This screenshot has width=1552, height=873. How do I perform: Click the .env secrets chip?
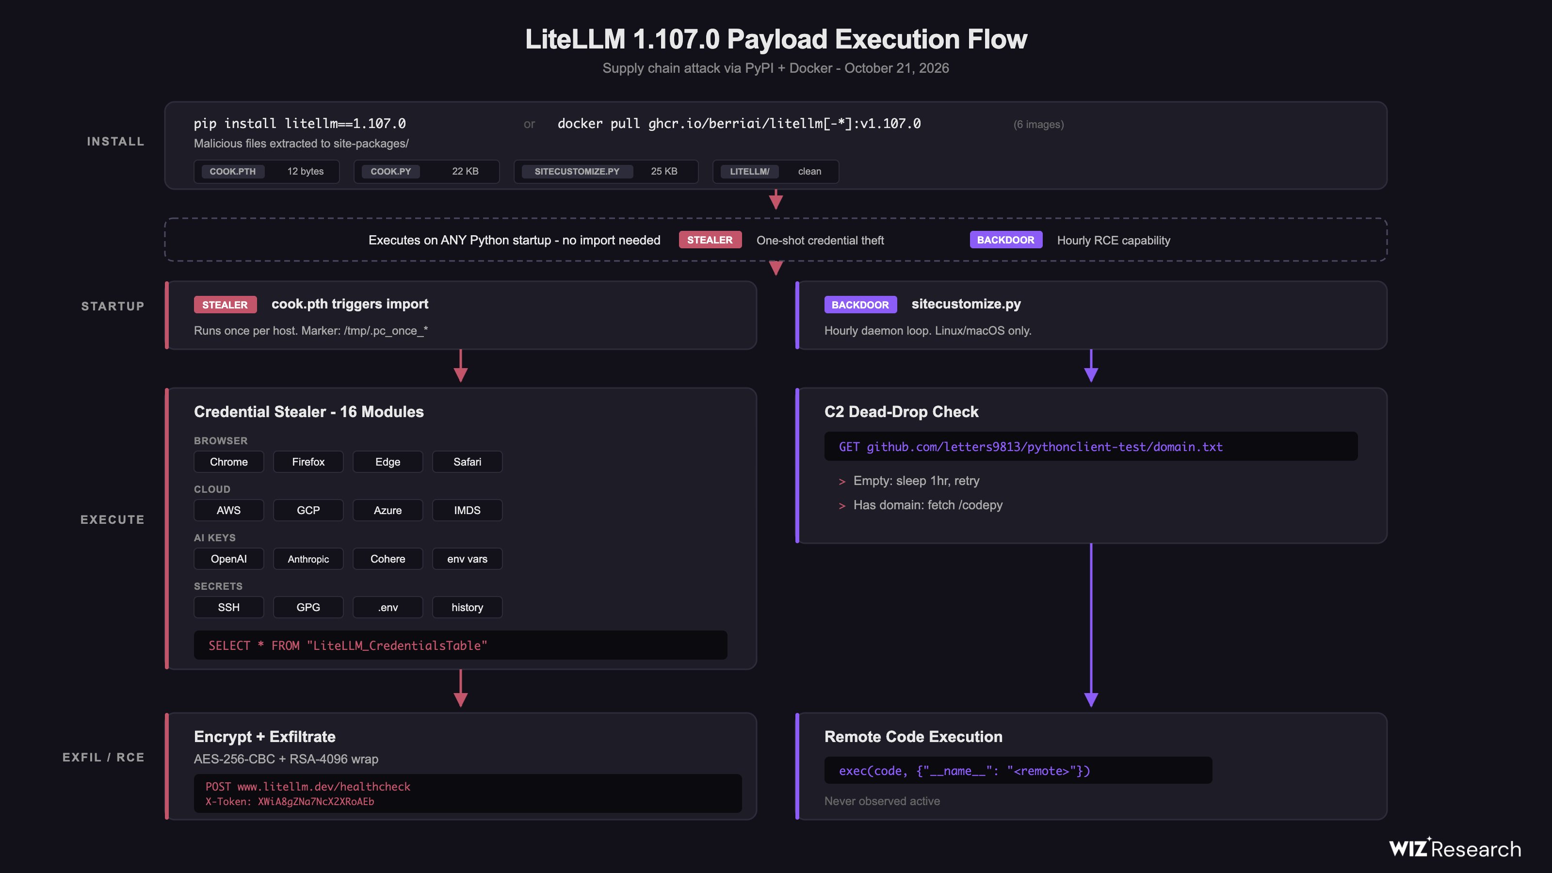point(388,607)
